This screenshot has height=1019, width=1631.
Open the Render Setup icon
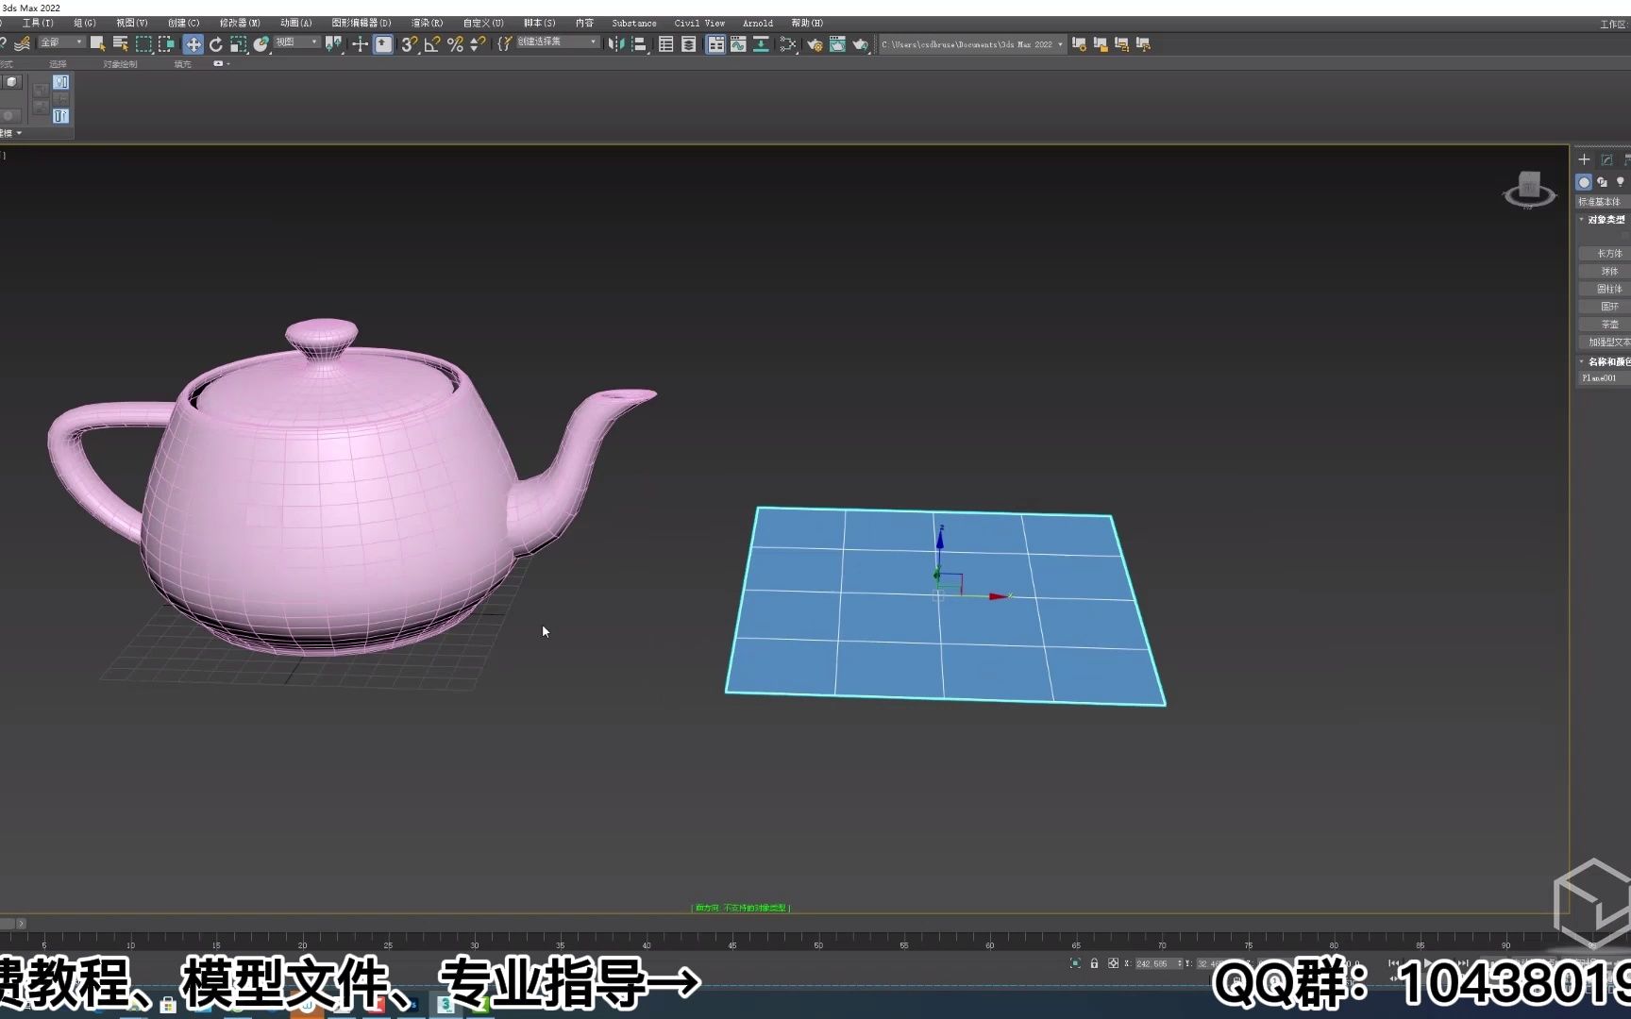[814, 43]
